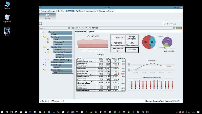
Task: Click Benutzer: ConsultingAdmin status entry
Action: (x=155, y=101)
